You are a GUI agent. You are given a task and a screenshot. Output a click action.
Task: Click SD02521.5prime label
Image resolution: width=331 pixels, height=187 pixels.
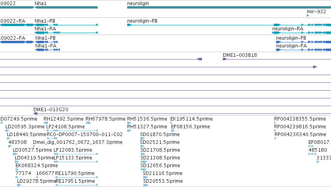[160, 142]
